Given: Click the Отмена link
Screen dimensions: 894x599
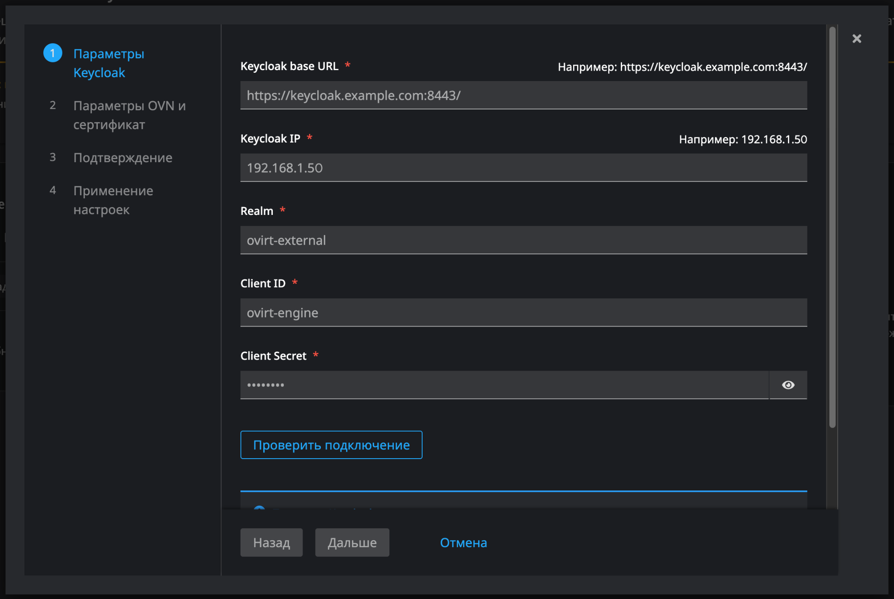Looking at the screenshot, I should (463, 542).
